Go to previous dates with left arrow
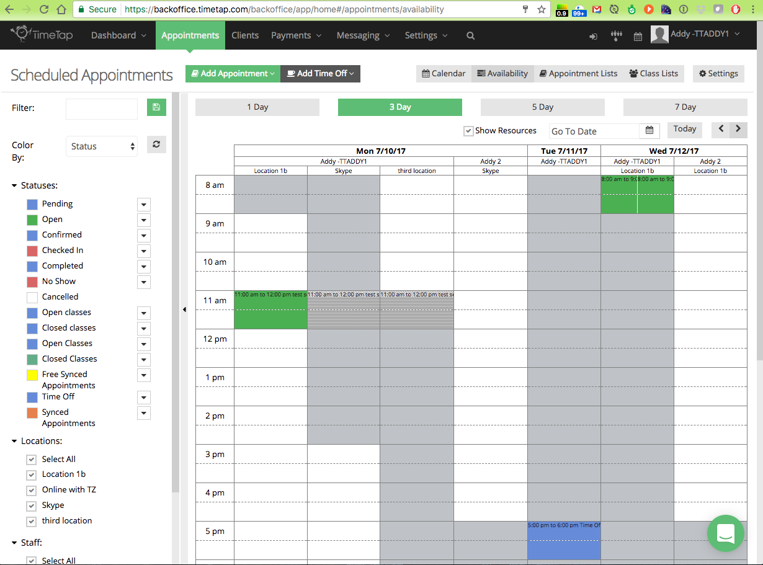The width and height of the screenshot is (763, 565). (x=721, y=129)
